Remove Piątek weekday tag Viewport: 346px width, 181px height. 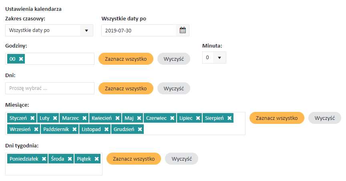click(x=97, y=159)
